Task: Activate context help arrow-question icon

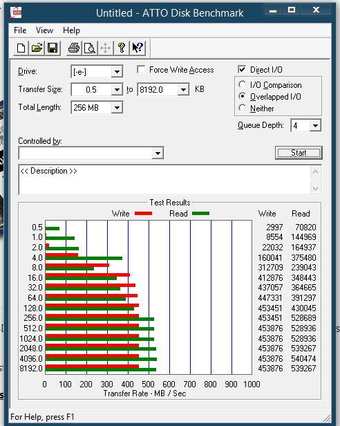Action: click(x=138, y=48)
